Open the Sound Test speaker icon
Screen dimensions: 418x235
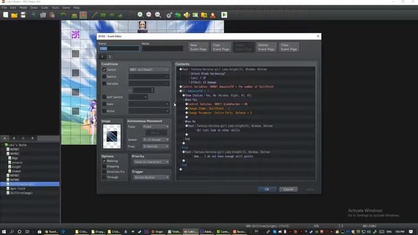[187, 15]
